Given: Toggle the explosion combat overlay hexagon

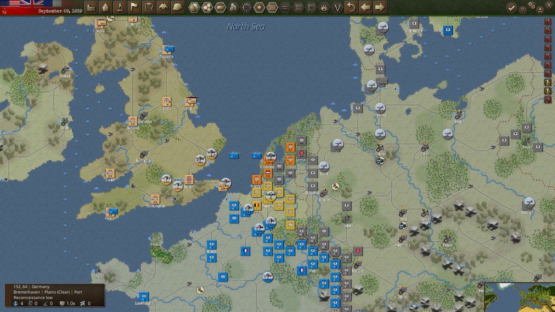Looking at the screenshot, I should coord(324,7).
